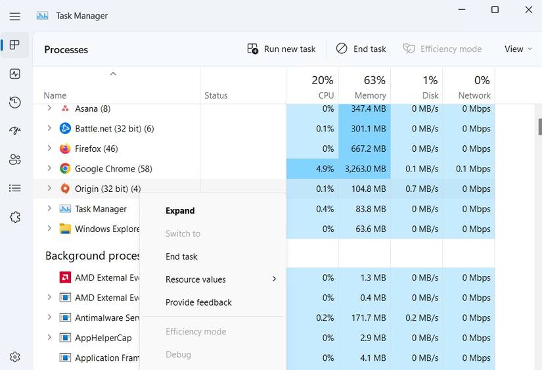This screenshot has height=370, width=542.
Task: Click the Firefox process icon
Action: point(65,149)
